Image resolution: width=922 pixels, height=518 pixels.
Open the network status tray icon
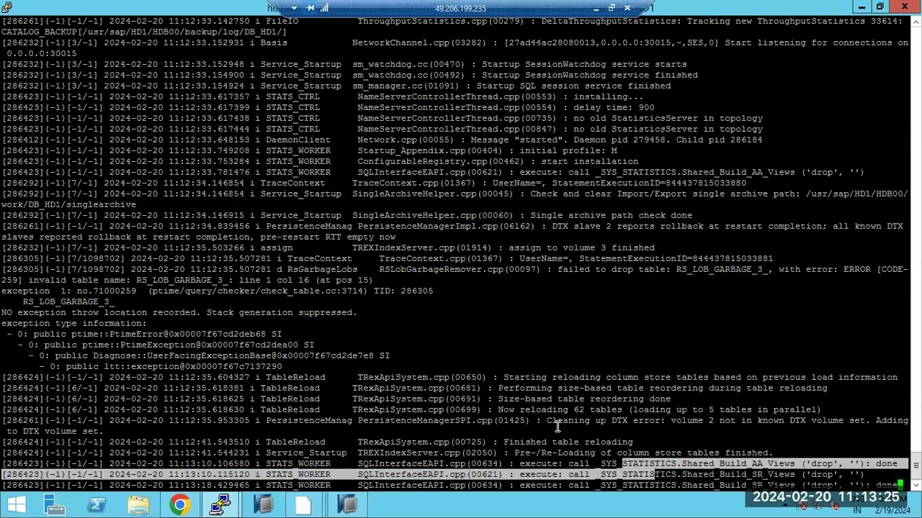819,506
